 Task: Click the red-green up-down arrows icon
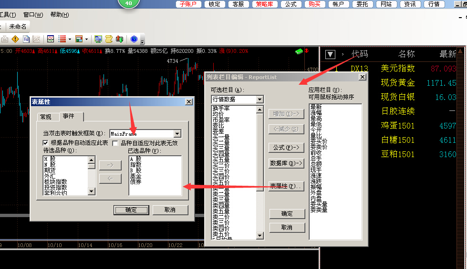pyautogui.click(x=119, y=39)
